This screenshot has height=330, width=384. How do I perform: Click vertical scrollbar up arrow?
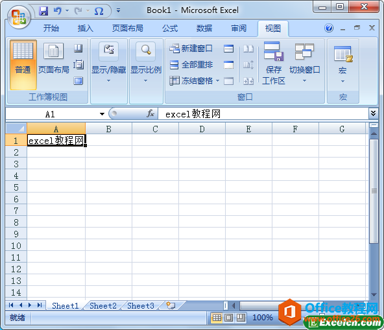point(374,134)
